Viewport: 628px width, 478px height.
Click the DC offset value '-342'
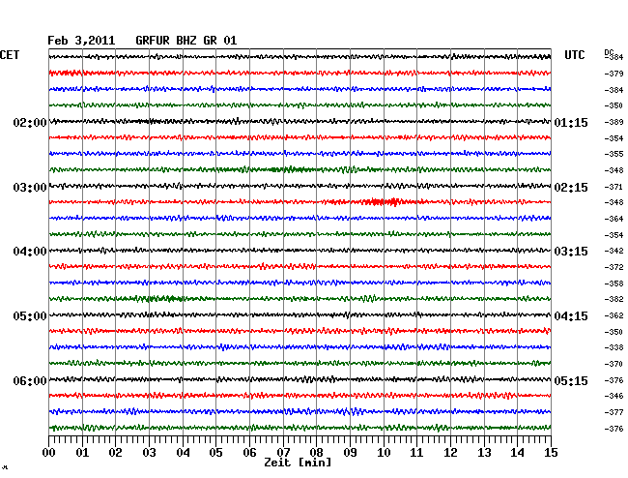click(614, 251)
